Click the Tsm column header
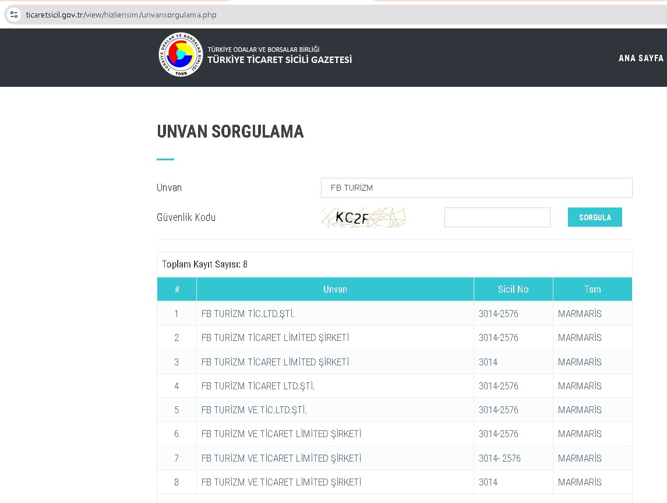 pyautogui.click(x=592, y=289)
